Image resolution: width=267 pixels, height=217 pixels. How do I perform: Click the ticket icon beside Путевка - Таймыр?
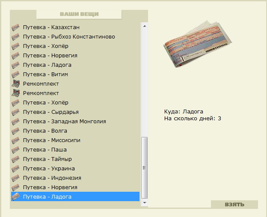(x=15, y=159)
